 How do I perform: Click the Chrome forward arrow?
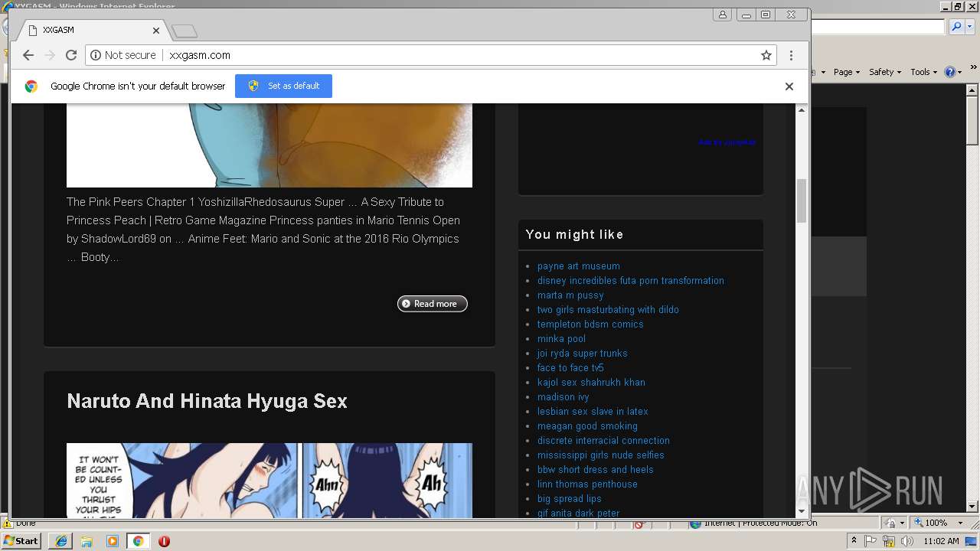[x=50, y=55]
